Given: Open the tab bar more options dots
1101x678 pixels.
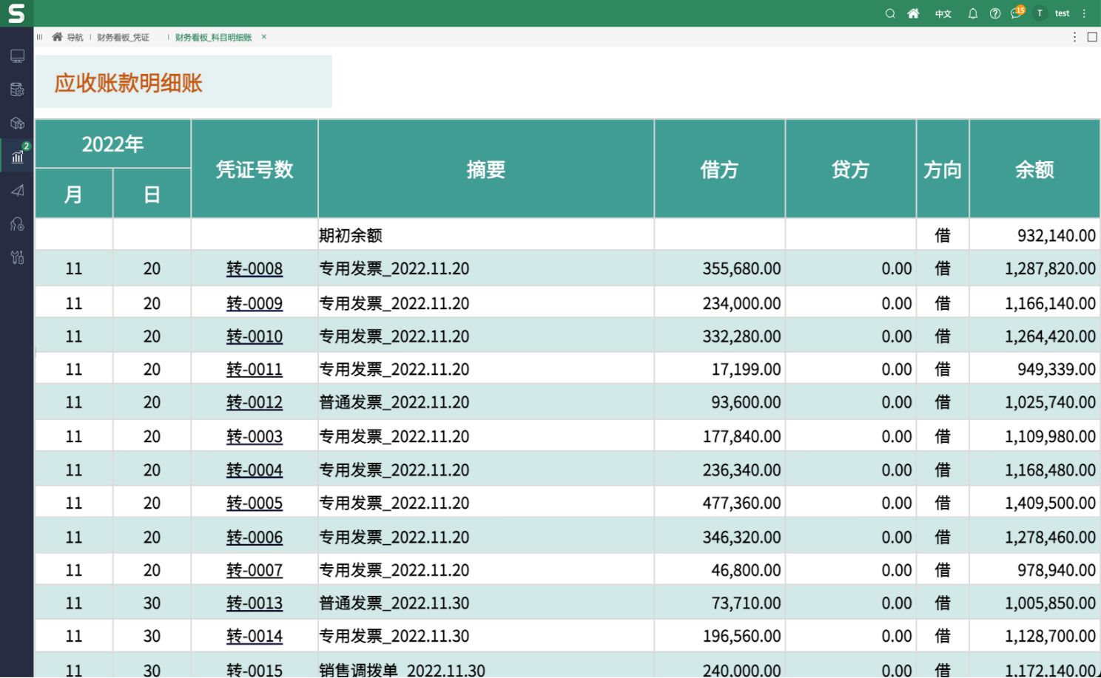Looking at the screenshot, I should (x=1075, y=37).
